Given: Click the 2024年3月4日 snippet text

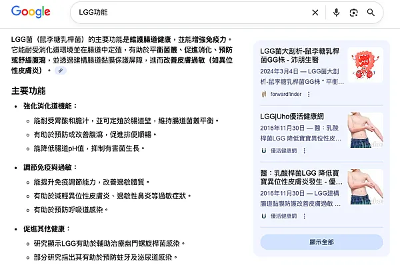Looking at the screenshot, I should tap(302, 77).
